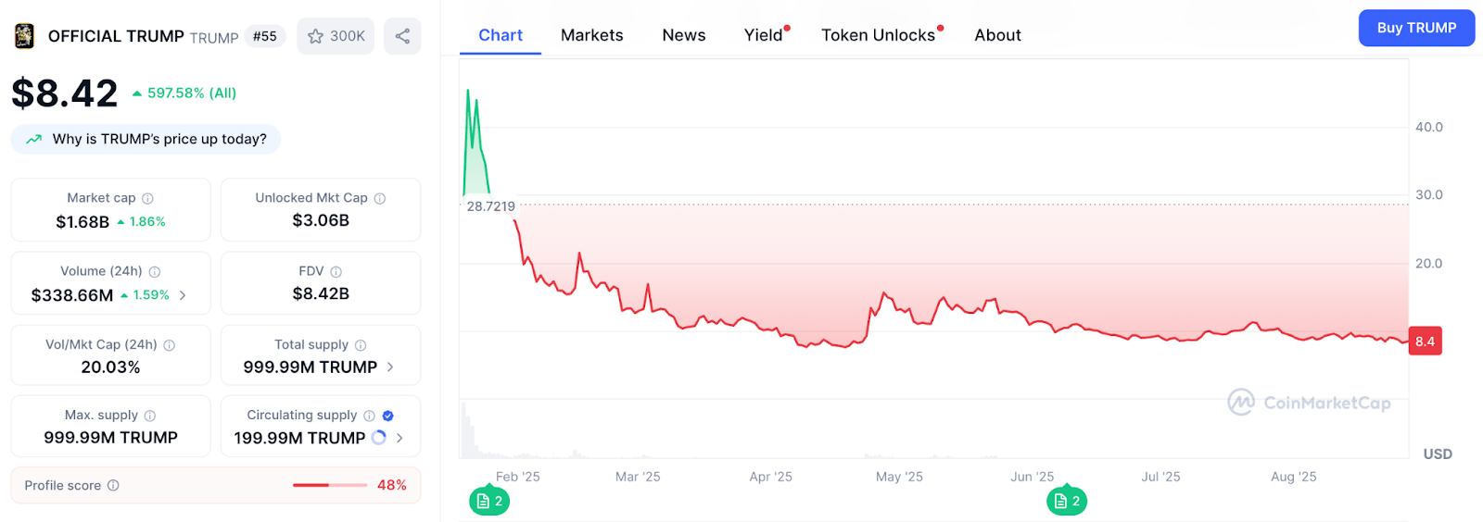Screen dimensions: 1483x522
Task: Expand Total supply details chevron
Action: [x=390, y=367]
